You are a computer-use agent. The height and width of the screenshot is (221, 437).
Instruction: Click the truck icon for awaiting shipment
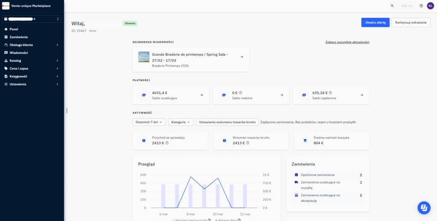[x=296, y=182]
